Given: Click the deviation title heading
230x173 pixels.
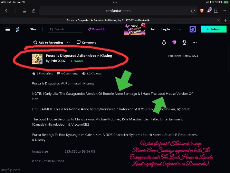Looking at the screenshot, I should 79,56.
